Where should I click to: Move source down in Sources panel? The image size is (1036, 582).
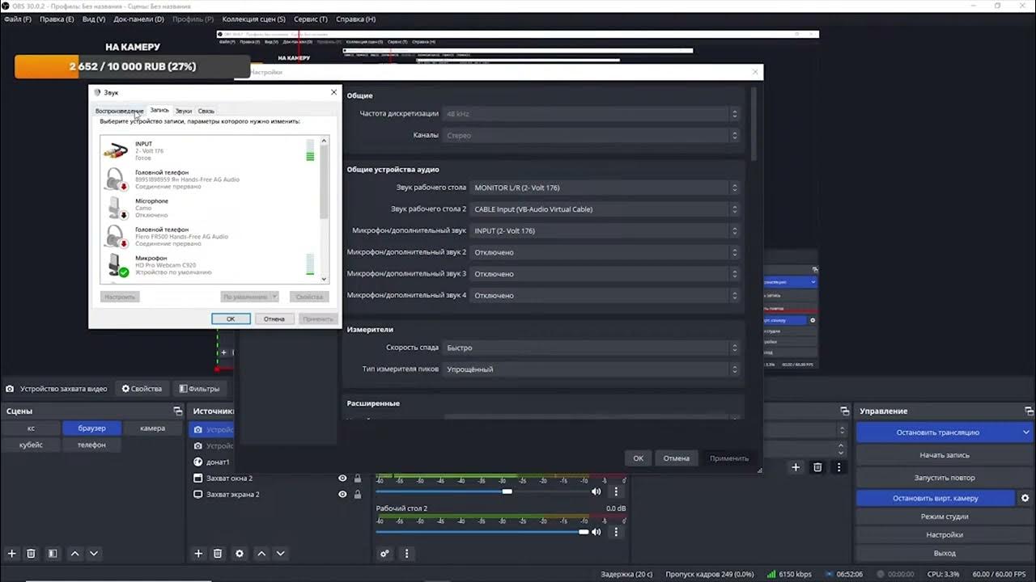tap(281, 554)
